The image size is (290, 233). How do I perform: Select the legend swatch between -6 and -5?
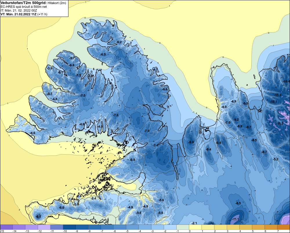pyautogui.click(x=120, y=227)
